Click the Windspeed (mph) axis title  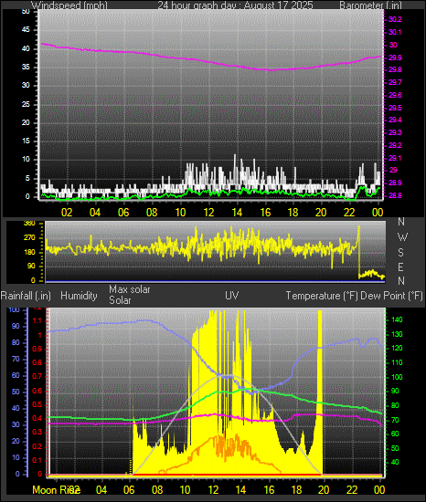pos(69,5)
